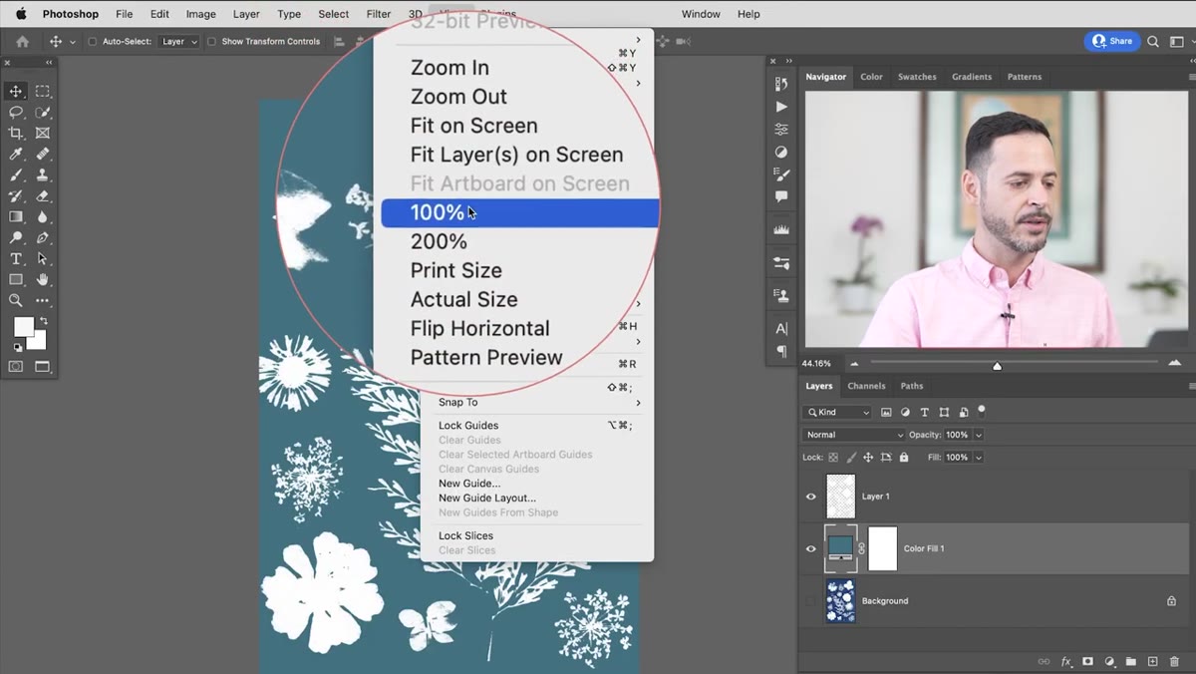The height and width of the screenshot is (674, 1196).
Task: Open the Navigator panel options menu
Action: (1191, 77)
